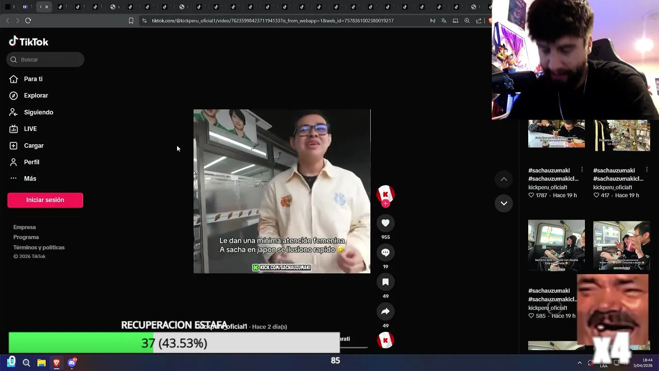Switch to the second browser tab
Screen dimensions: 659x371
[x=27, y=7]
